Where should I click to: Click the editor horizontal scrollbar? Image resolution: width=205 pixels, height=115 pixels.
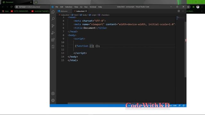pos(97,103)
